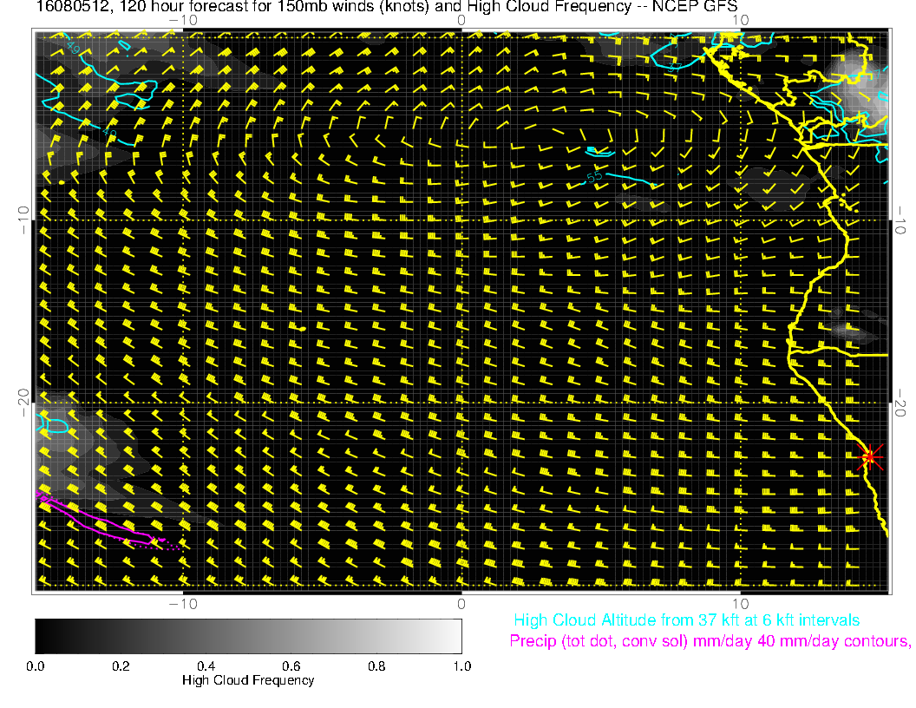
Task: Click the cyan High Cloud Altitude legend text
Action: point(686,620)
